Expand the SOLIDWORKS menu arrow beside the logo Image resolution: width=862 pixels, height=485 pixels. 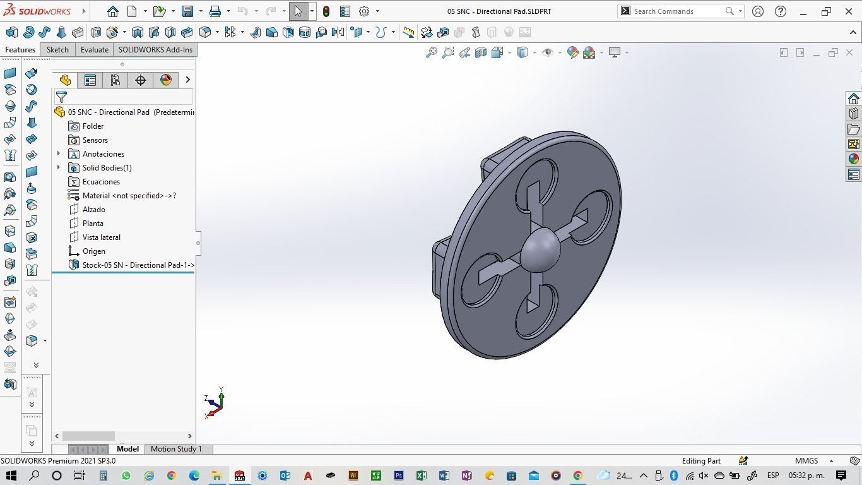tap(83, 11)
